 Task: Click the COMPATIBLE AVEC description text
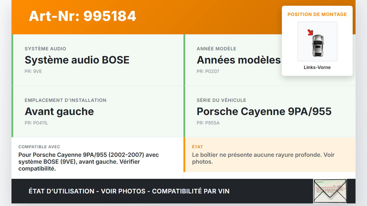(89, 162)
